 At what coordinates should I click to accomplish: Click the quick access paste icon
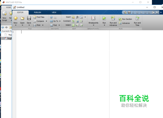pos(141,12)
